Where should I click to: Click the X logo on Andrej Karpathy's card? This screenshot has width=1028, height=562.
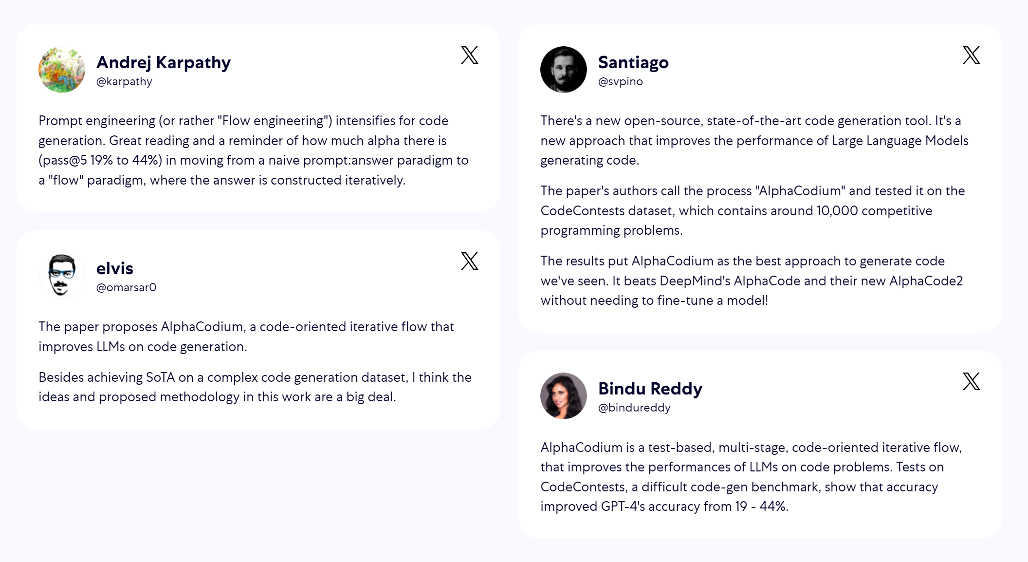[x=470, y=55]
